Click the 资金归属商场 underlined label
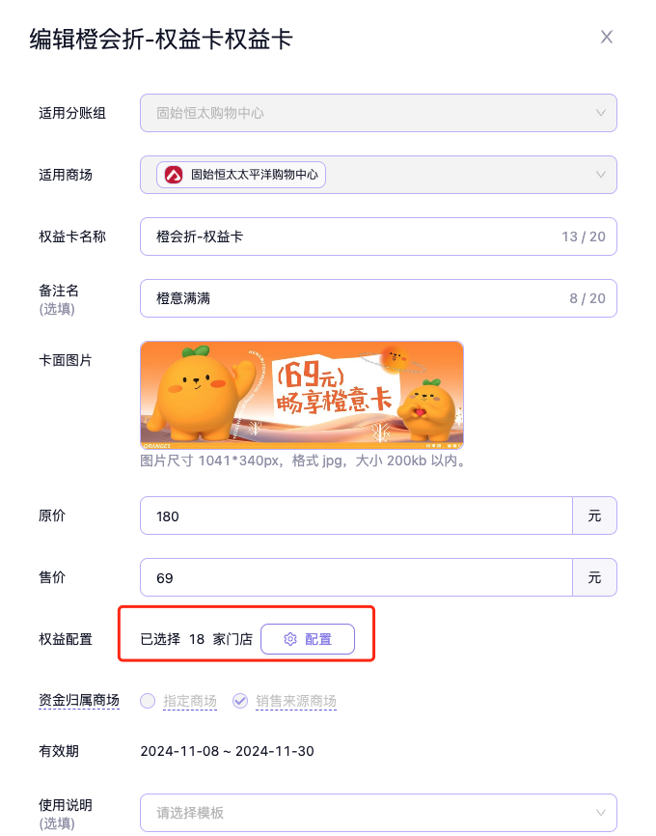The image size is (656, 836). 79,701
